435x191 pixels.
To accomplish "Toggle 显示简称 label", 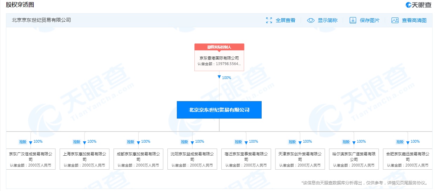I will pos(328,20).
